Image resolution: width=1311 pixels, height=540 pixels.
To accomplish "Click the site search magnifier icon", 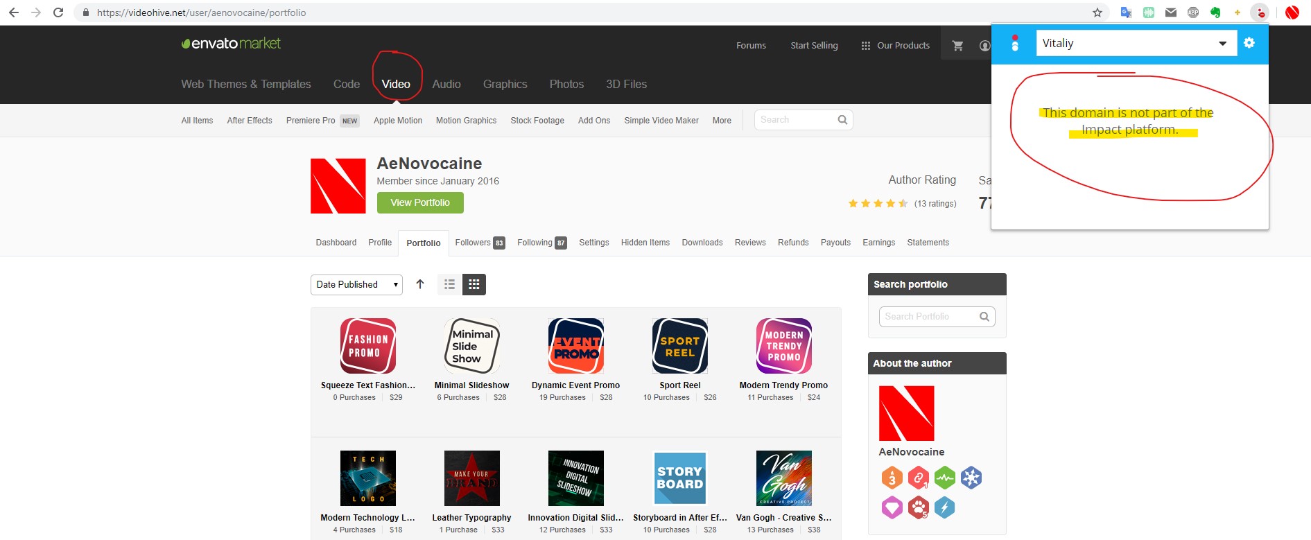I will [842, 120].
